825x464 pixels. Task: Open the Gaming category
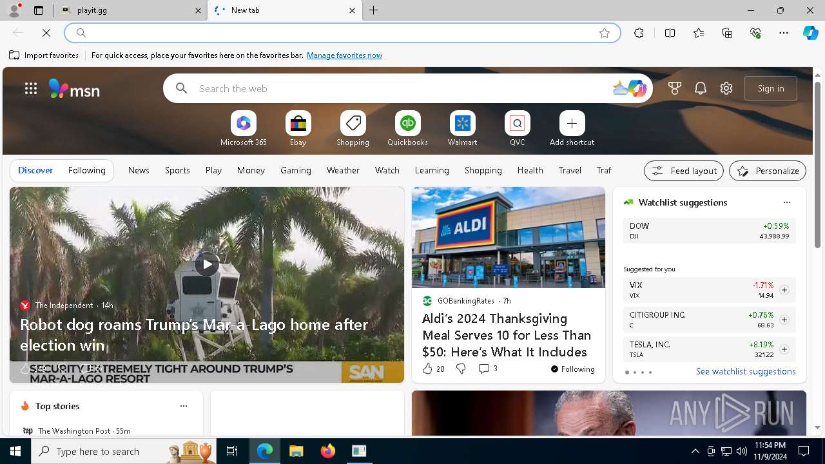[x=296, y=170]
